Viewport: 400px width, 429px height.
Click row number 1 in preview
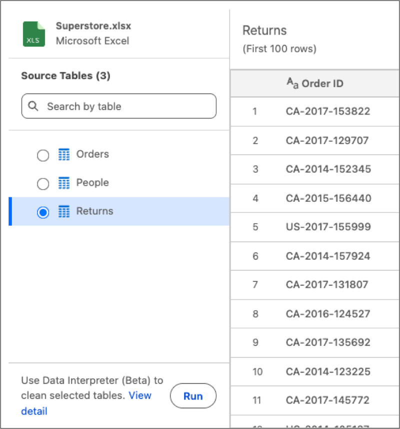click(255, 111)
